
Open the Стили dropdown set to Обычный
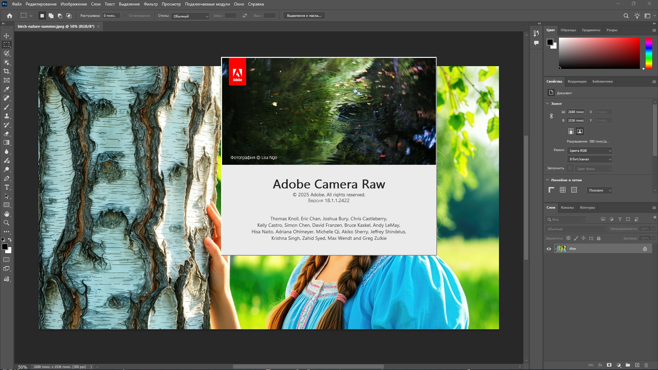[190, 16]
